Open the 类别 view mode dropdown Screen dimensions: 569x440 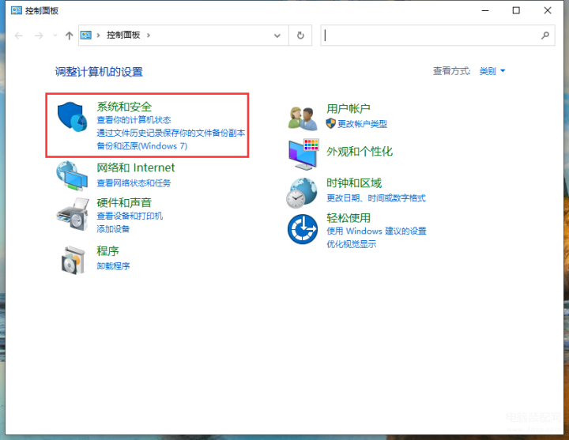(x=492, y=71)
